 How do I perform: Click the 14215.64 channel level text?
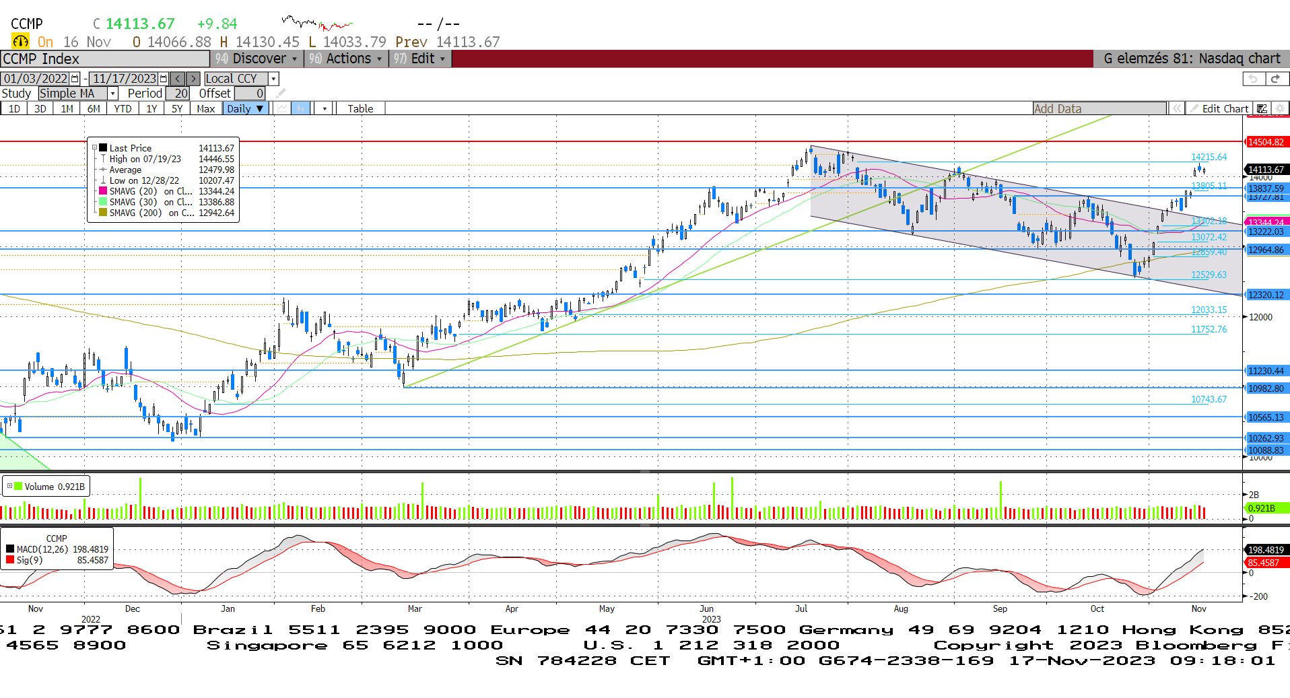click(1209, 157)
